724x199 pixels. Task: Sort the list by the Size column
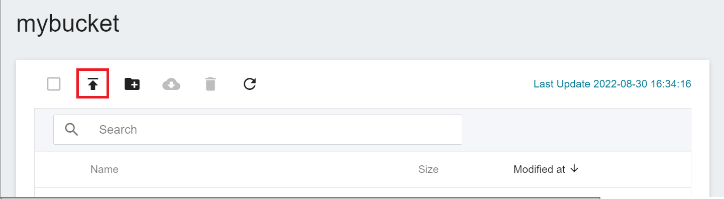[429, 169]
